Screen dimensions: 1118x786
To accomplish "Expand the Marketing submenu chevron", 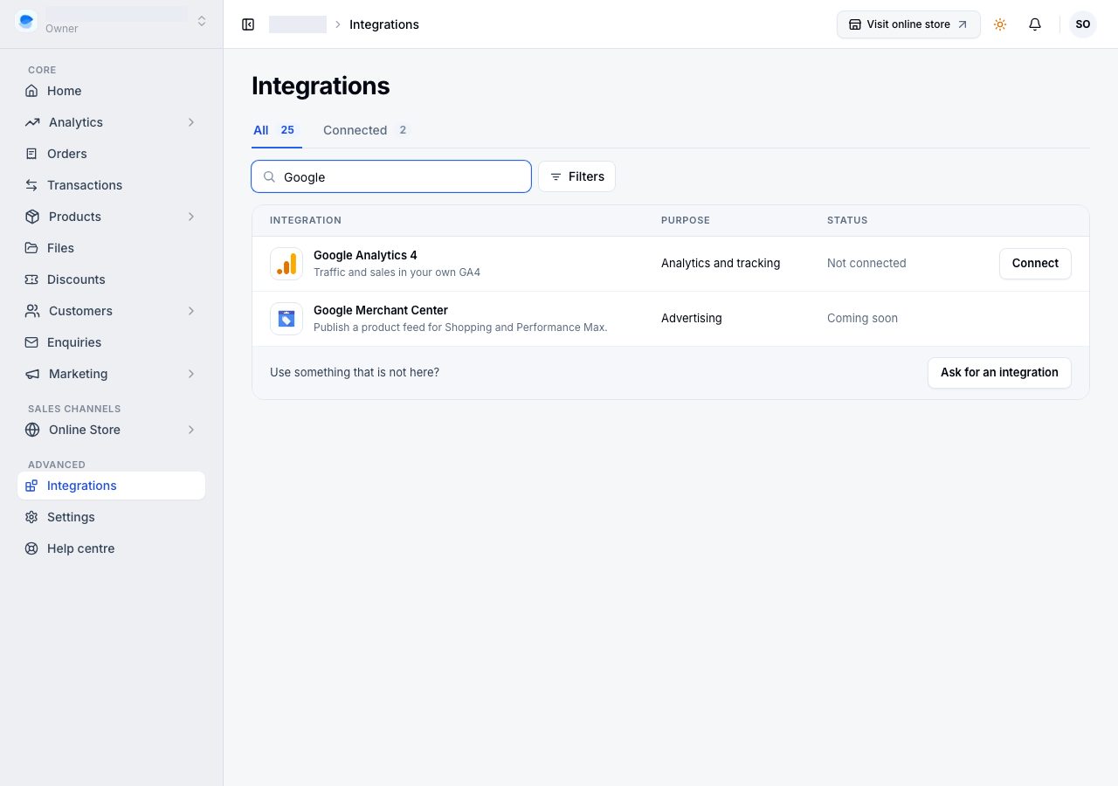I will pos(191,374).
